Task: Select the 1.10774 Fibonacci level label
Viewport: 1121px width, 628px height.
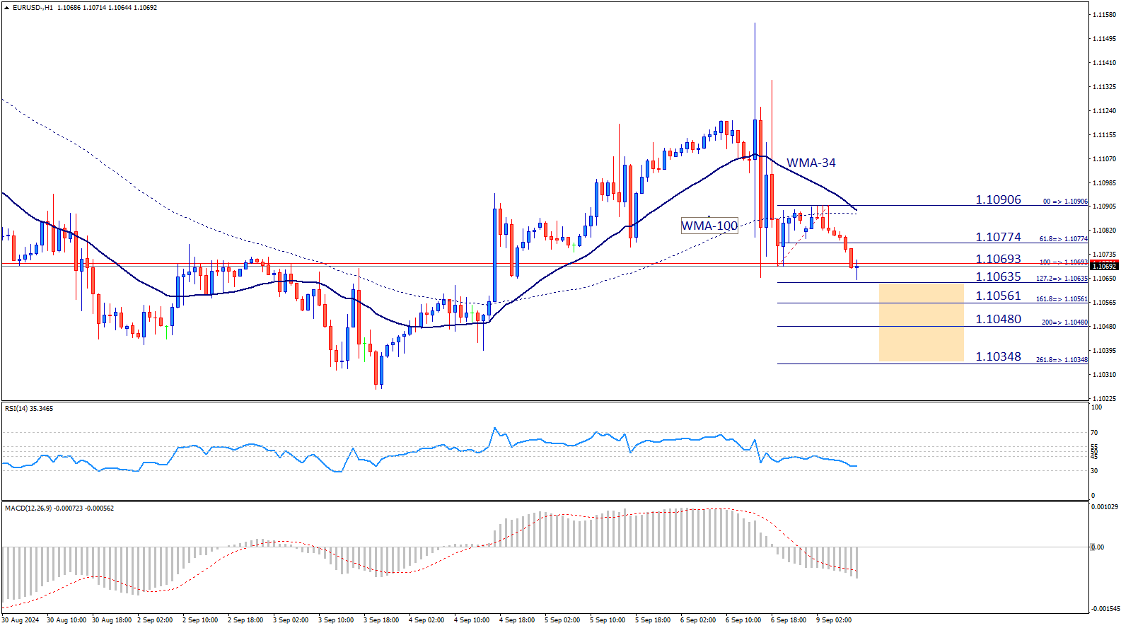Action: [x=998, y=237]
